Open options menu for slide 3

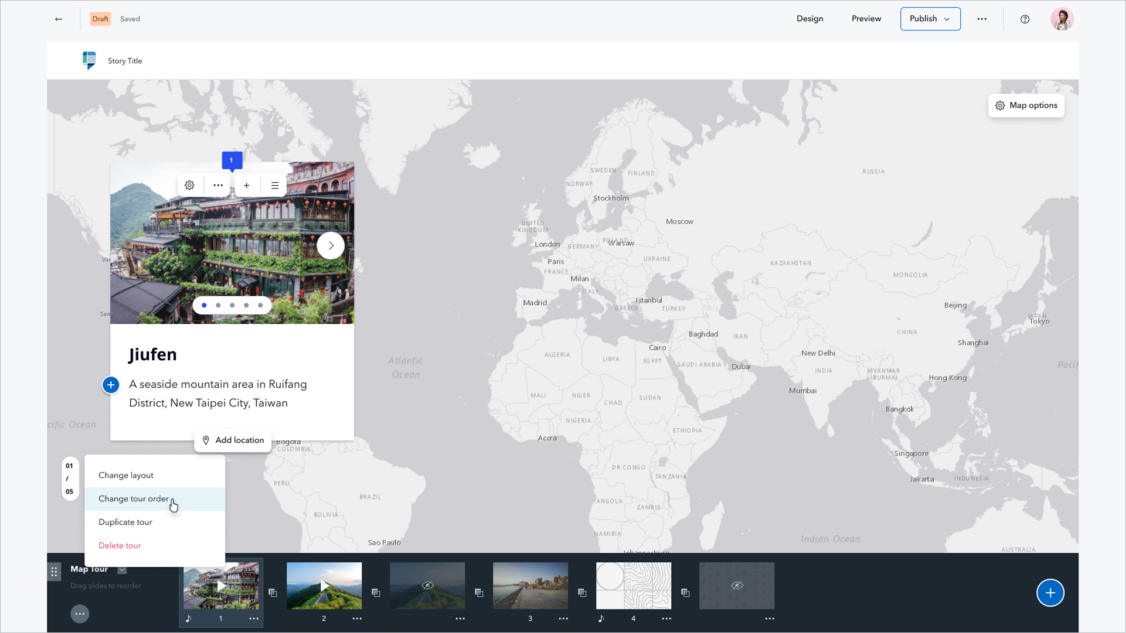(x=563, y=618)
